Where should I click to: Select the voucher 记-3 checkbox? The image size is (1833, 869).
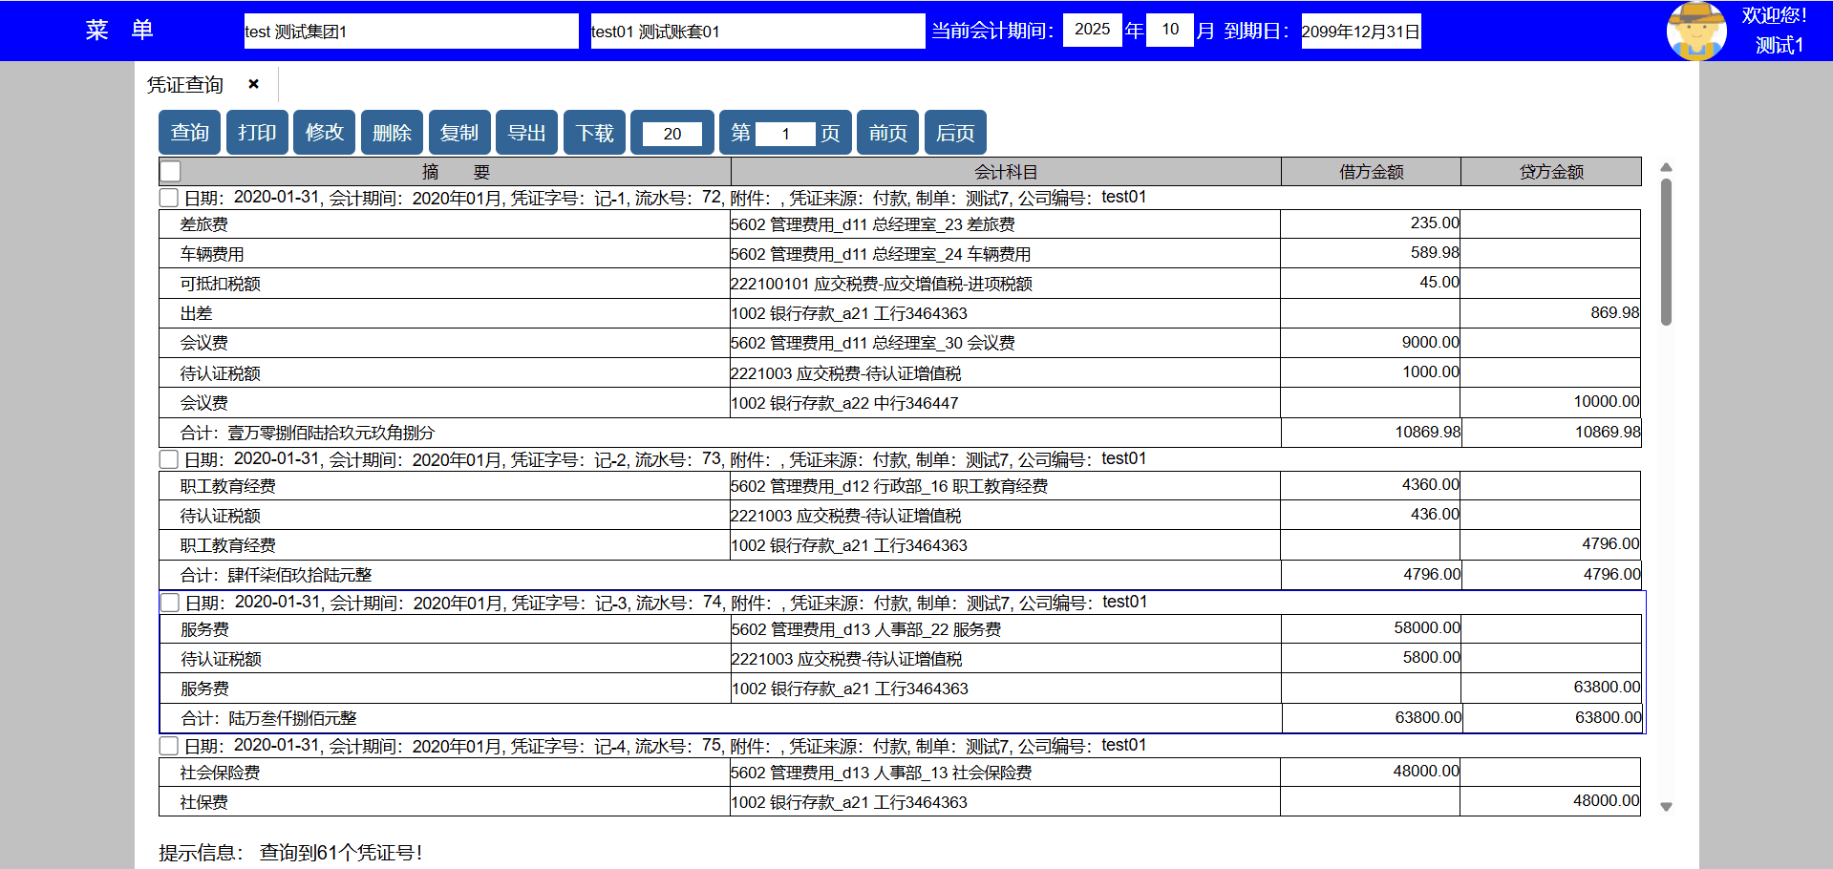point(170,603)
